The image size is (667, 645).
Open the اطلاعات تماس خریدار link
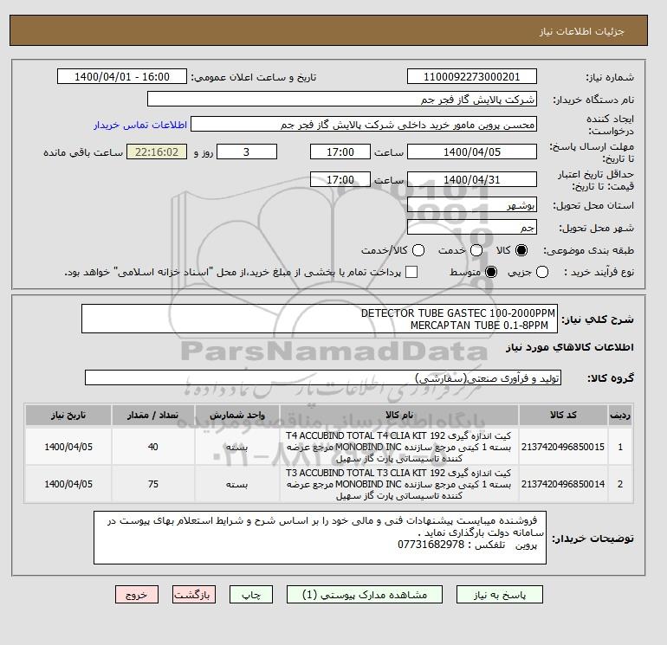(140, 125)
